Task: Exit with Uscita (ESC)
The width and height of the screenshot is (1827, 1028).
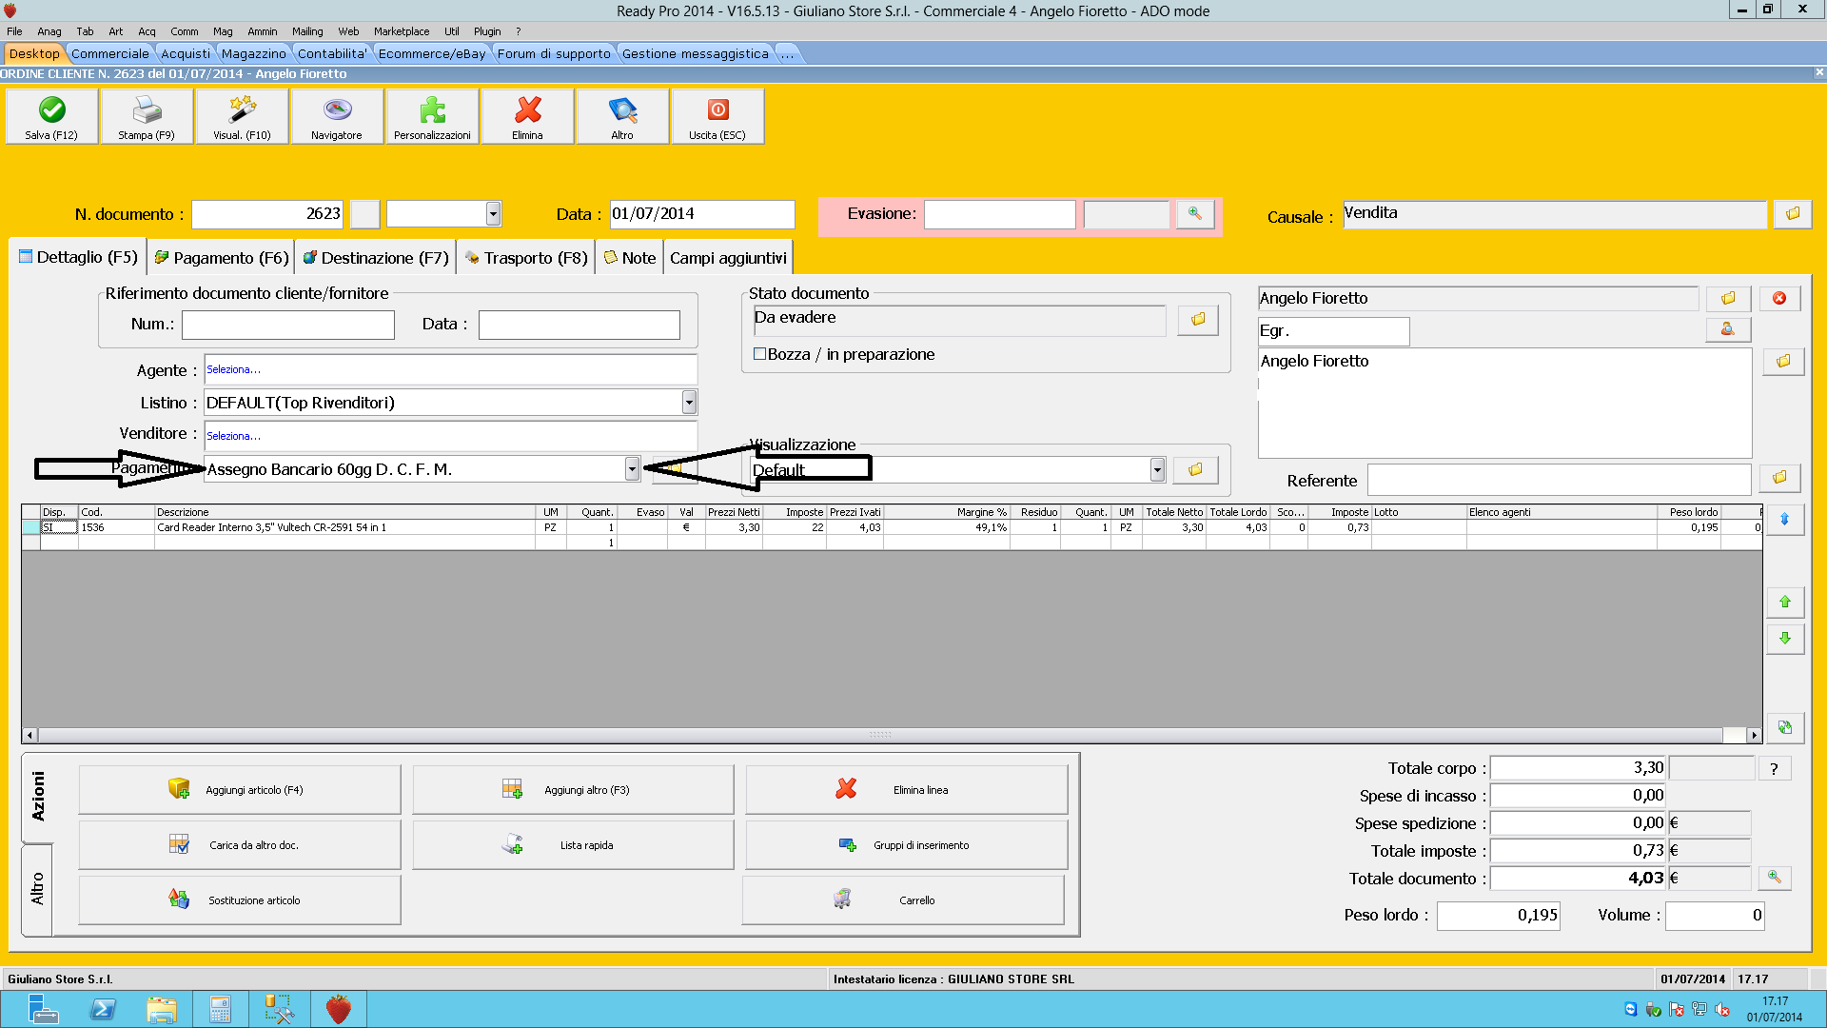Action: (x=717, y=116)
